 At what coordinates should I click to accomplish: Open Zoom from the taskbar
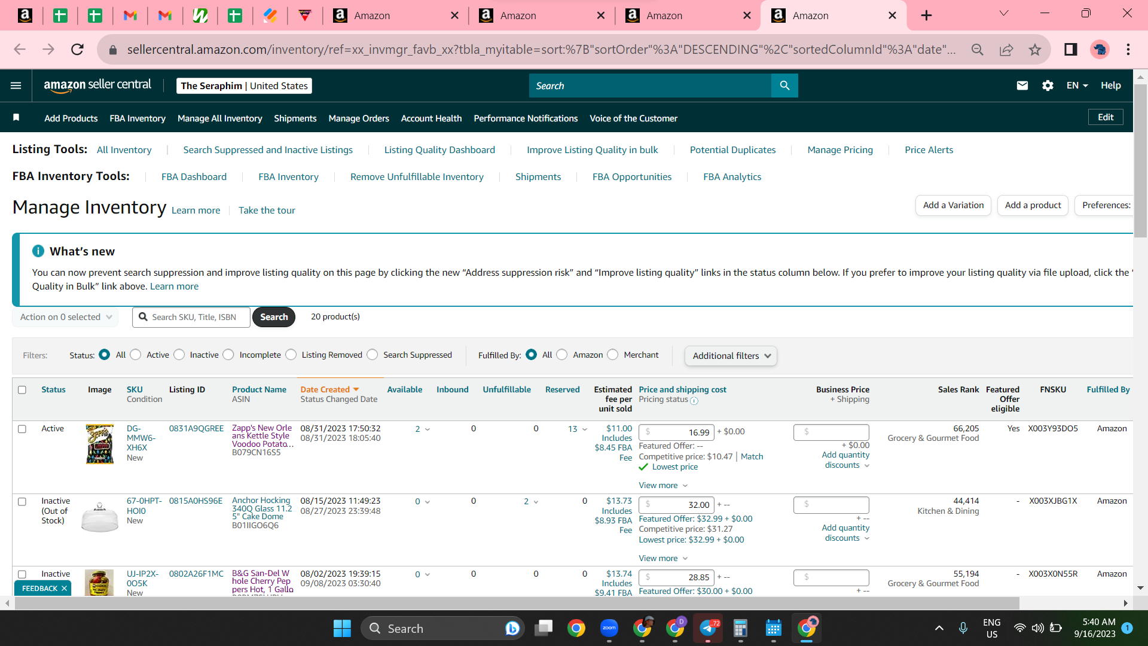[609, 628]
